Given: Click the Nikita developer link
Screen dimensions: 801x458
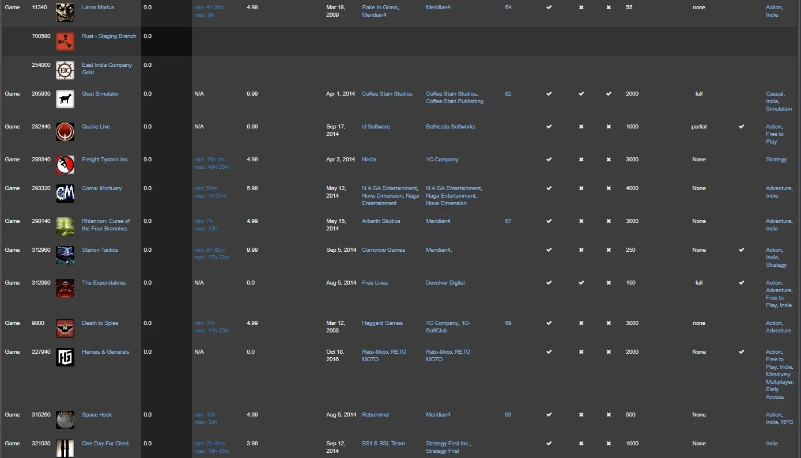Looking at the screenshot, I should coord(369,160).
